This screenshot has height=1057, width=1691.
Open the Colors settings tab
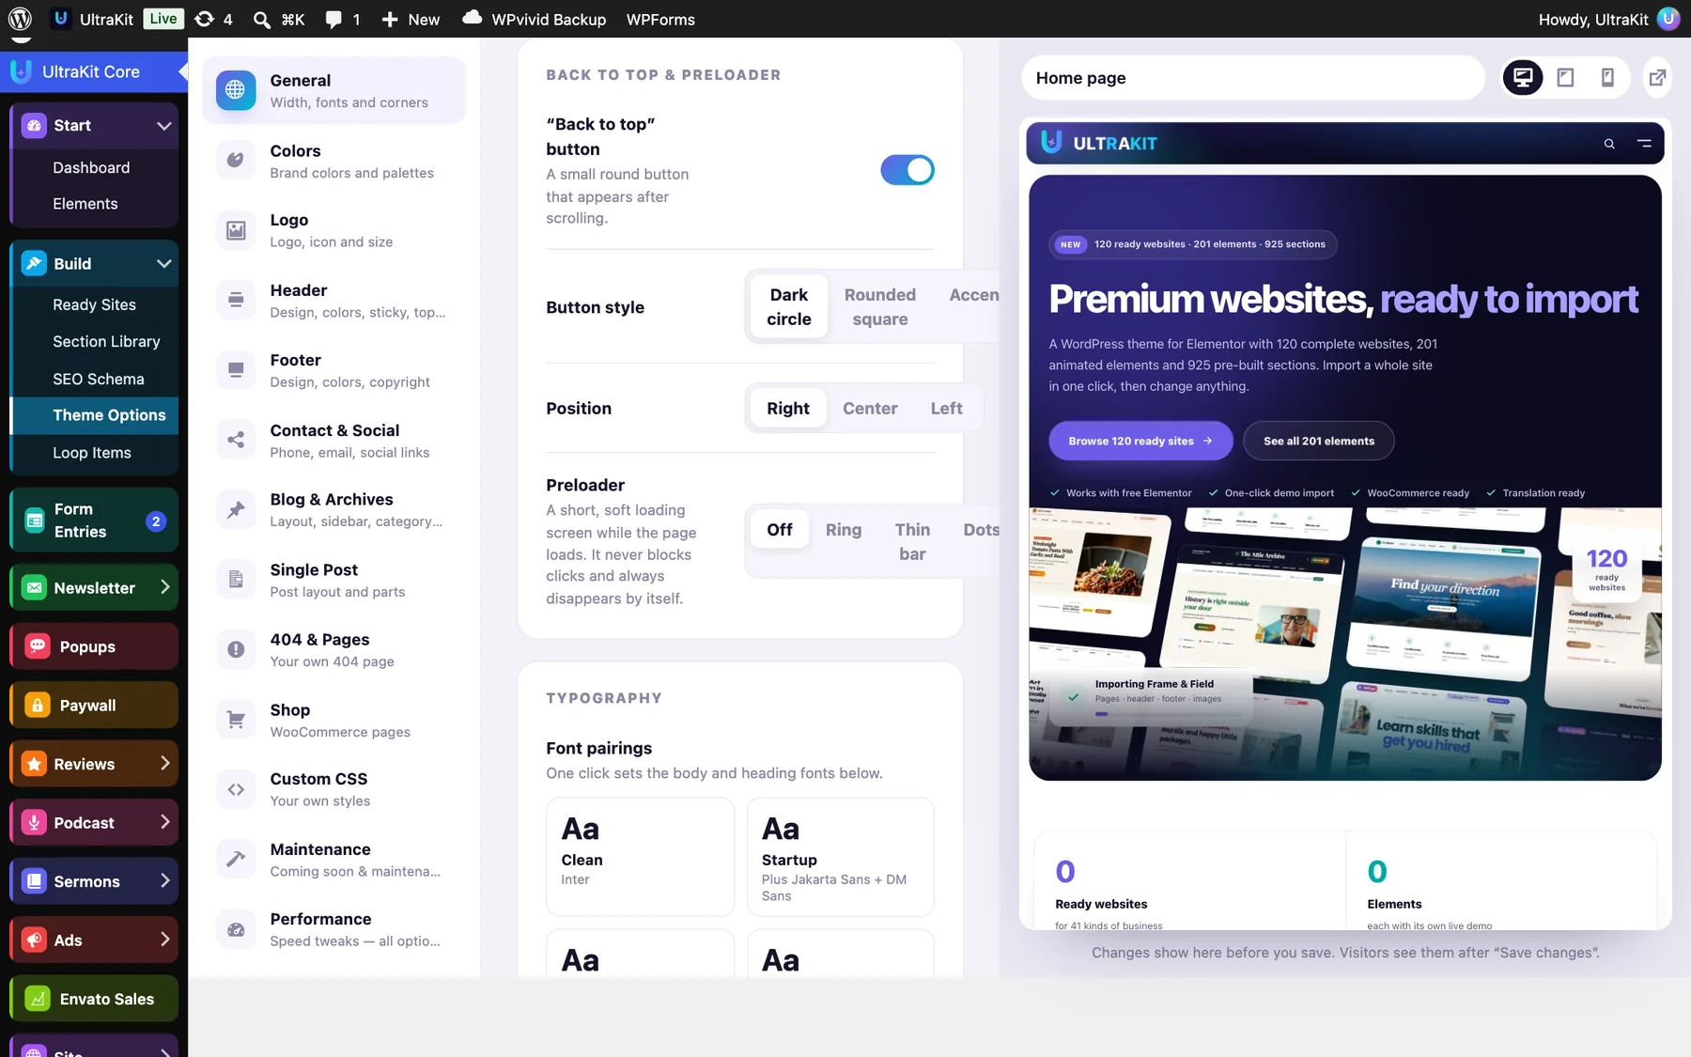(x=334, y=161)
